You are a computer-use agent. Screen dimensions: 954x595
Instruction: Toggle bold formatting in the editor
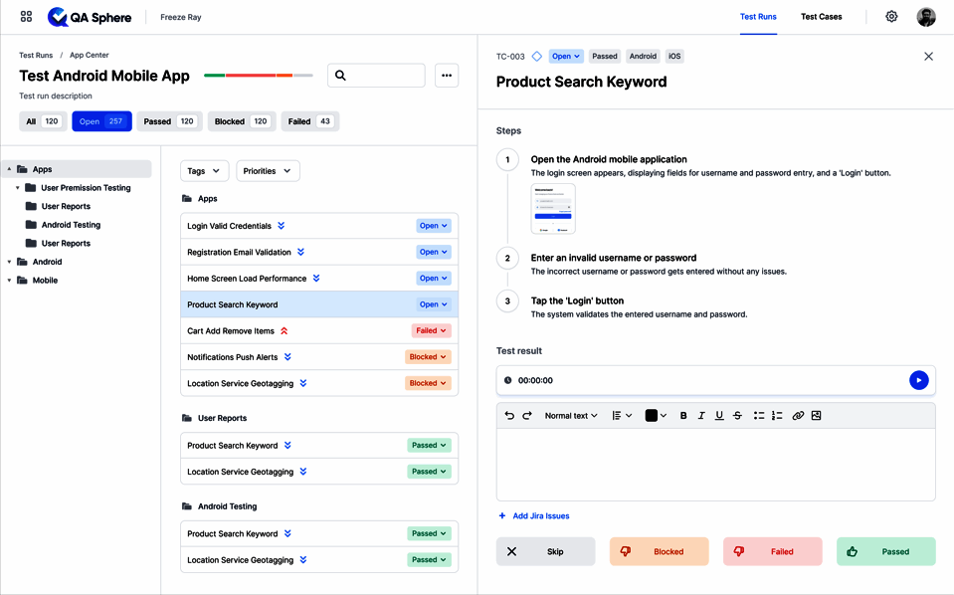pyautogui.click(x=683, y=416)
